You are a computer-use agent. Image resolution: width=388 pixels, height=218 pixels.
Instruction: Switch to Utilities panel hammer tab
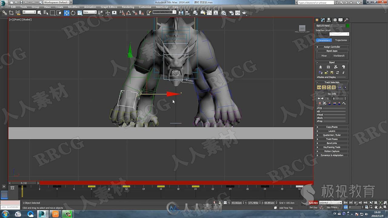346,20
